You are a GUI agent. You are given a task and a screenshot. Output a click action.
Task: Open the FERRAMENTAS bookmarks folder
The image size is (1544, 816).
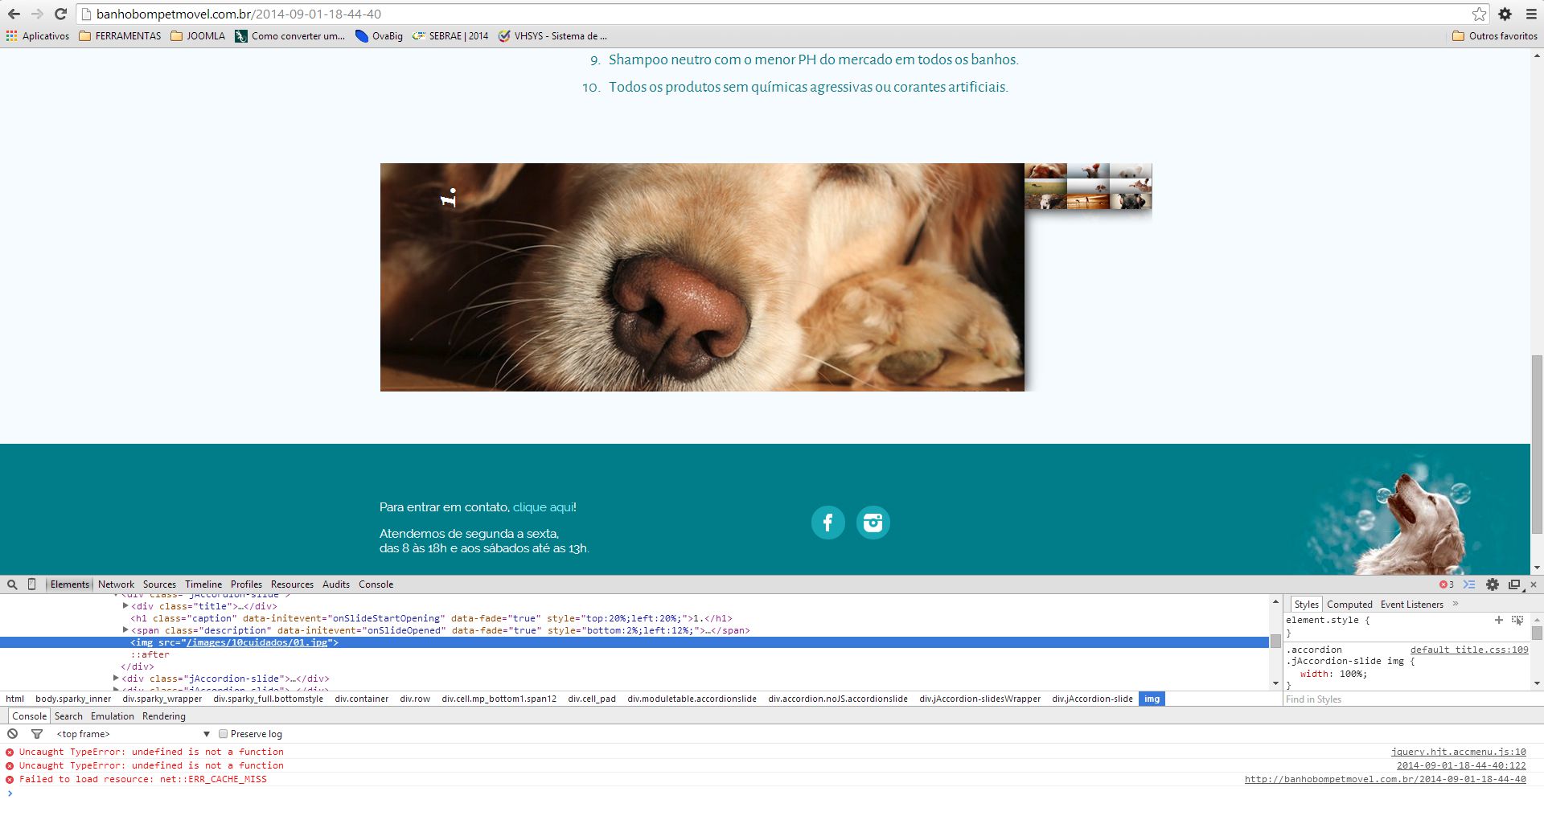[120, 36]
